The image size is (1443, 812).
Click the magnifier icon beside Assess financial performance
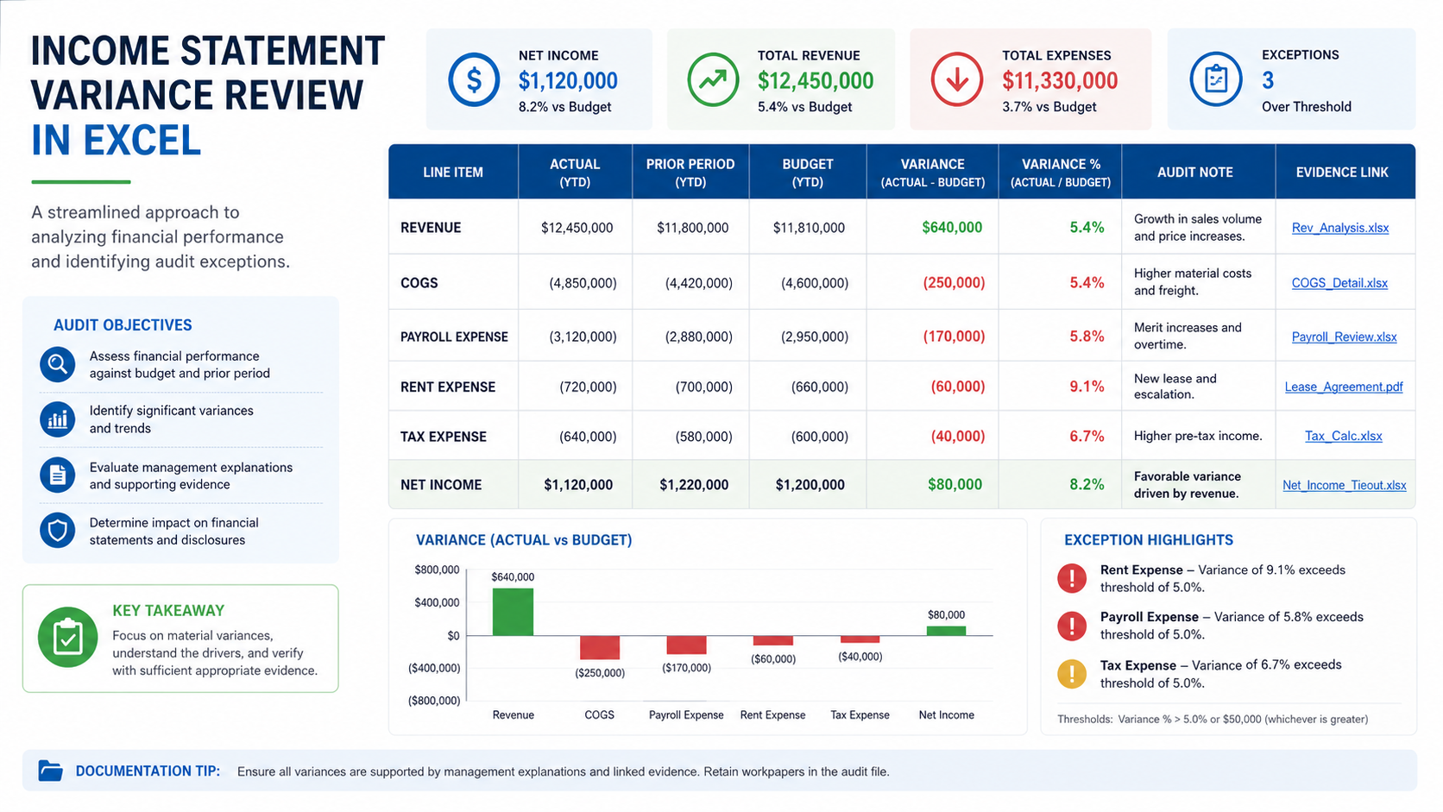click(x=57, y=364)
